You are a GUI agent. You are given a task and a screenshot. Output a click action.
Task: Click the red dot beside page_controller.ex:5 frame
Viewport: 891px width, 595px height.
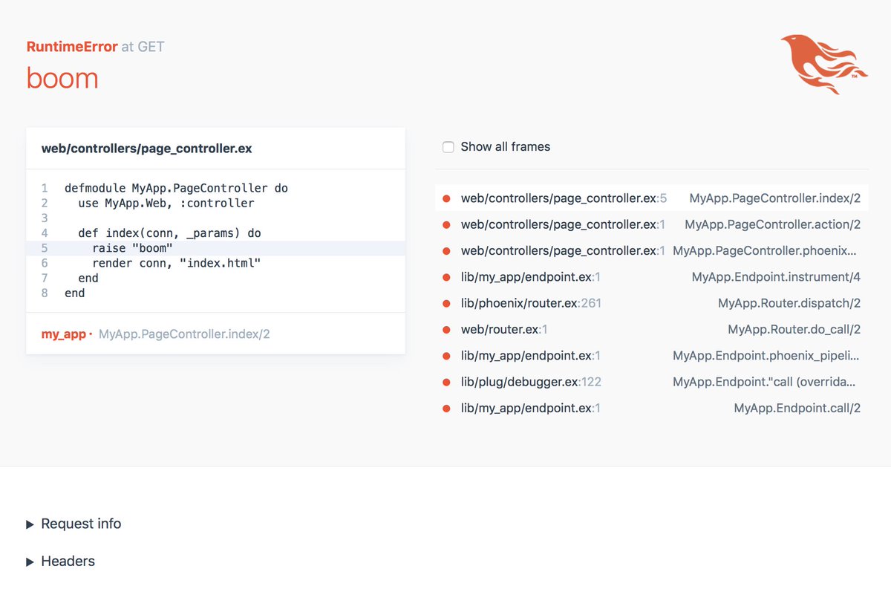point(446,198)
